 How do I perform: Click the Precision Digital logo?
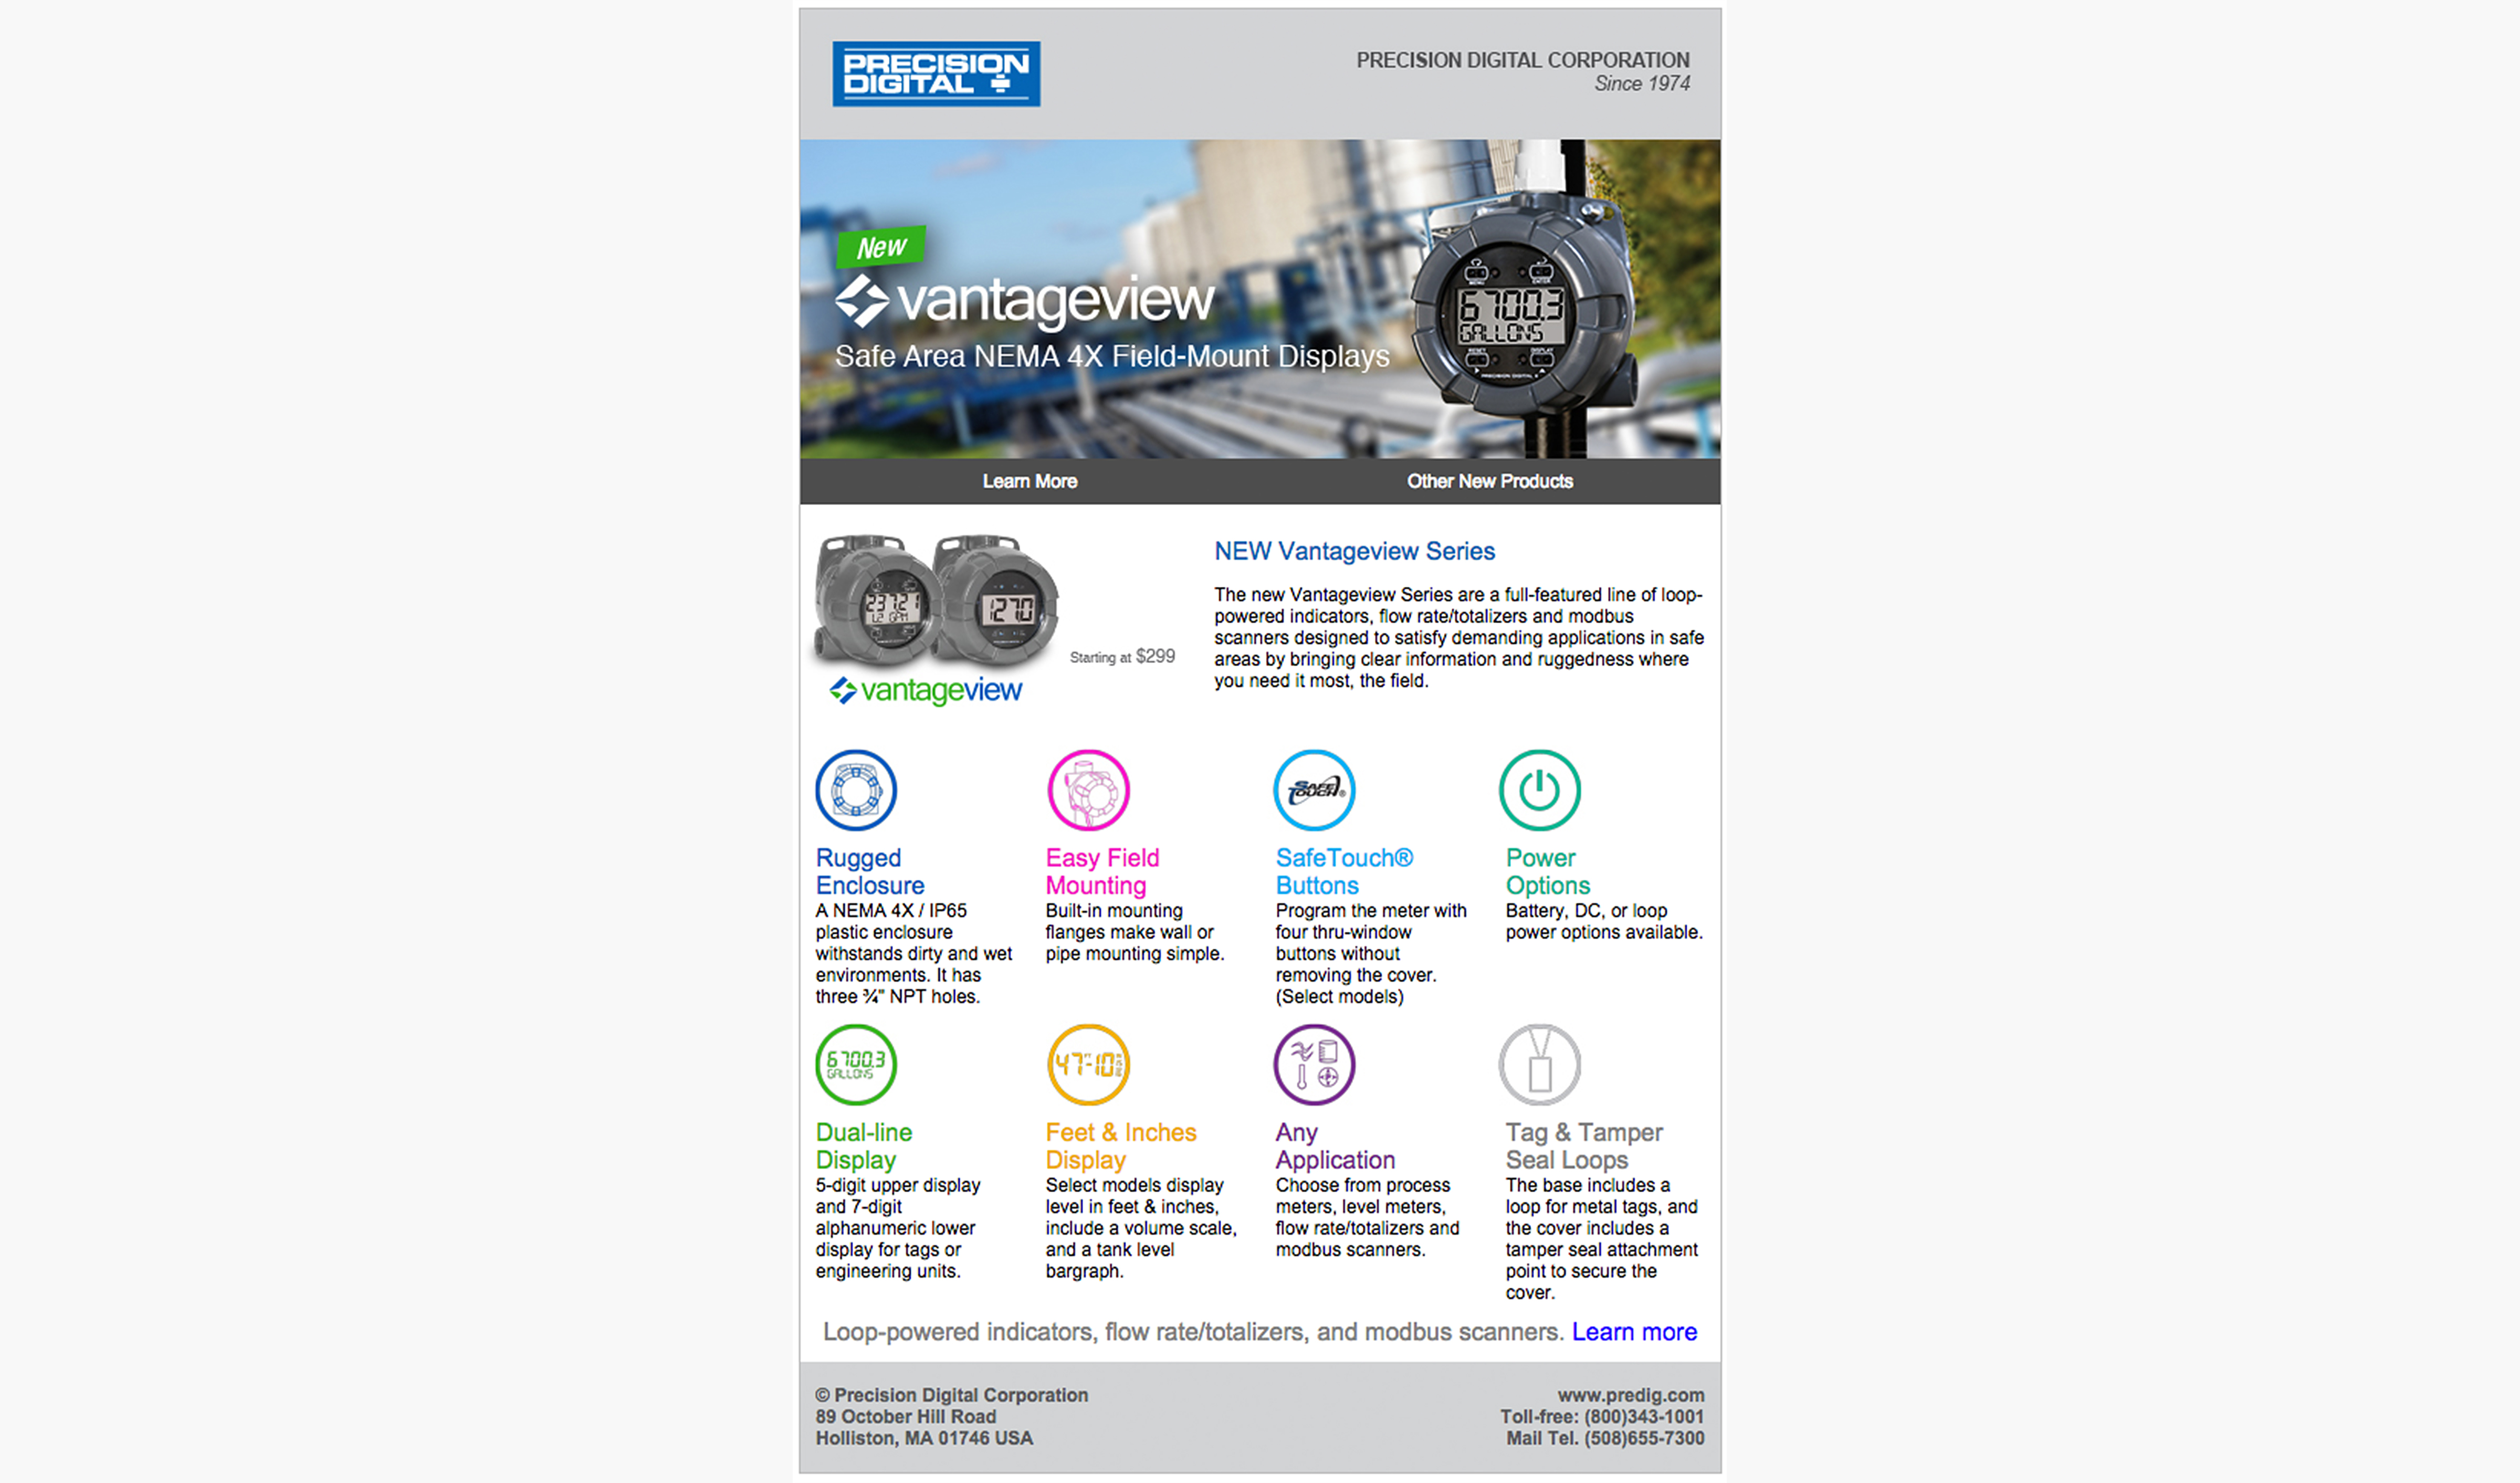click(936, 74)
